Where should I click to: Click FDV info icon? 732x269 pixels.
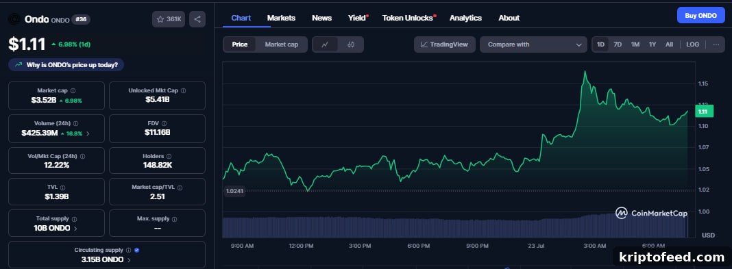[x=164, y=123]
